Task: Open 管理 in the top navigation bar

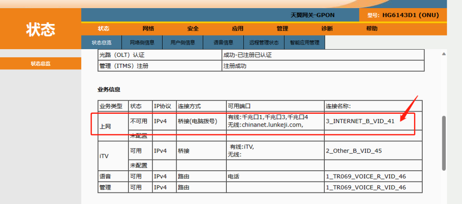Action: click(x=282, y=29)
